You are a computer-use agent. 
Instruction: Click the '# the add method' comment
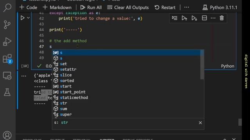pos(68,41)
